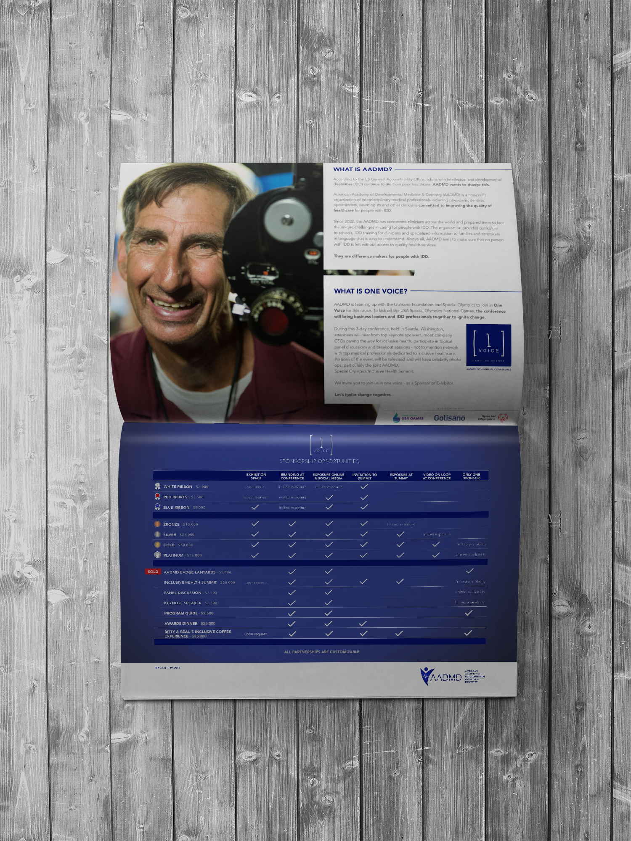Click "Let's ignite change together." line
The height and width of the screenshot is (841, 631).
tap(363, 394)
